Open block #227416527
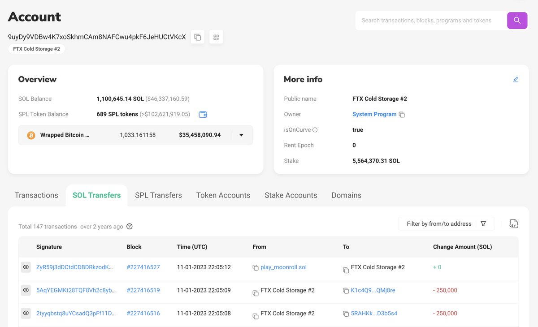 pyautogui.click(x=143, y=267)
